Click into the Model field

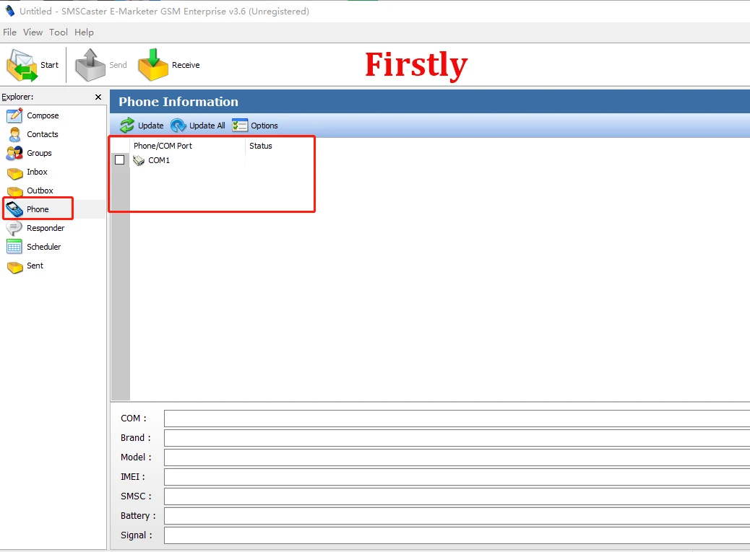coord(457,457)
